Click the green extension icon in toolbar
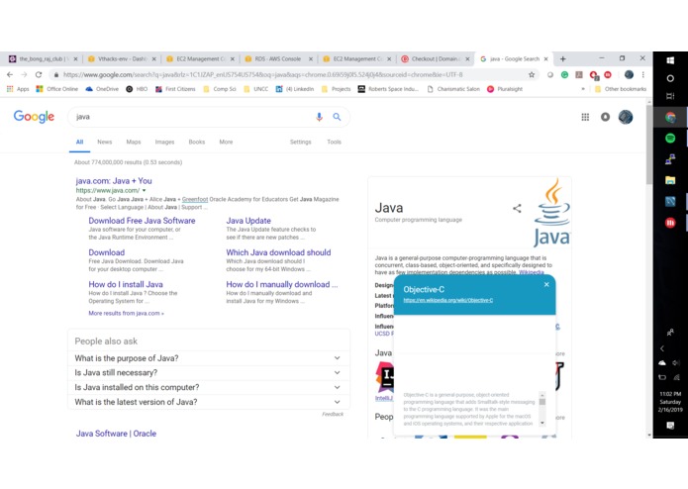This screenshot has height=489, width=688. (564, 74)
